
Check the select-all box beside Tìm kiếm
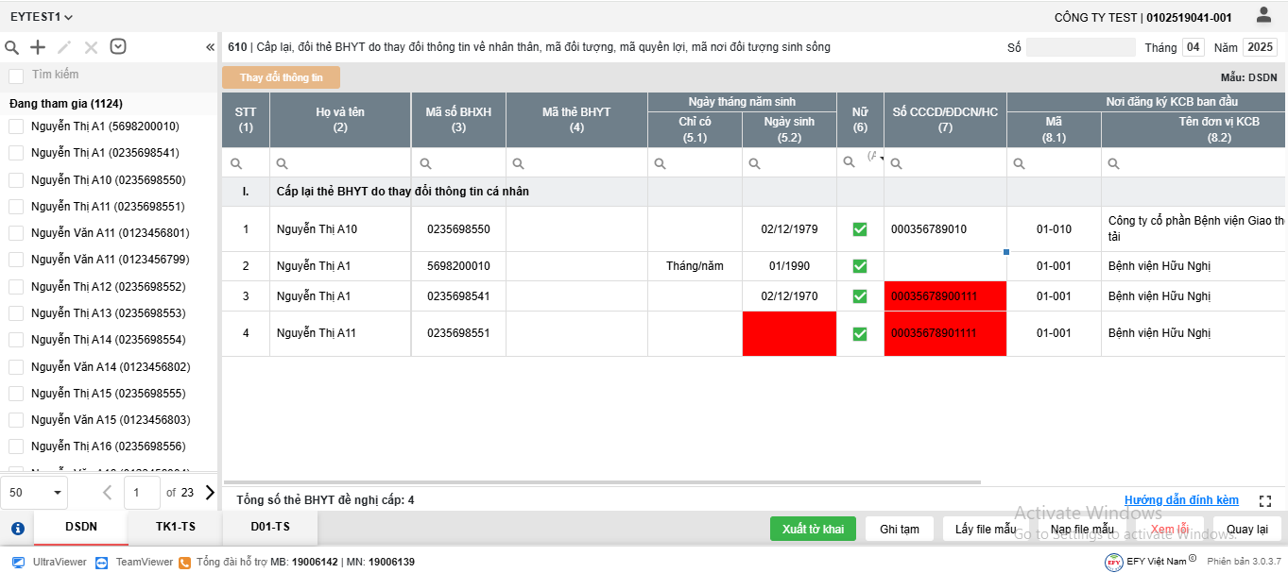point(16,76)
